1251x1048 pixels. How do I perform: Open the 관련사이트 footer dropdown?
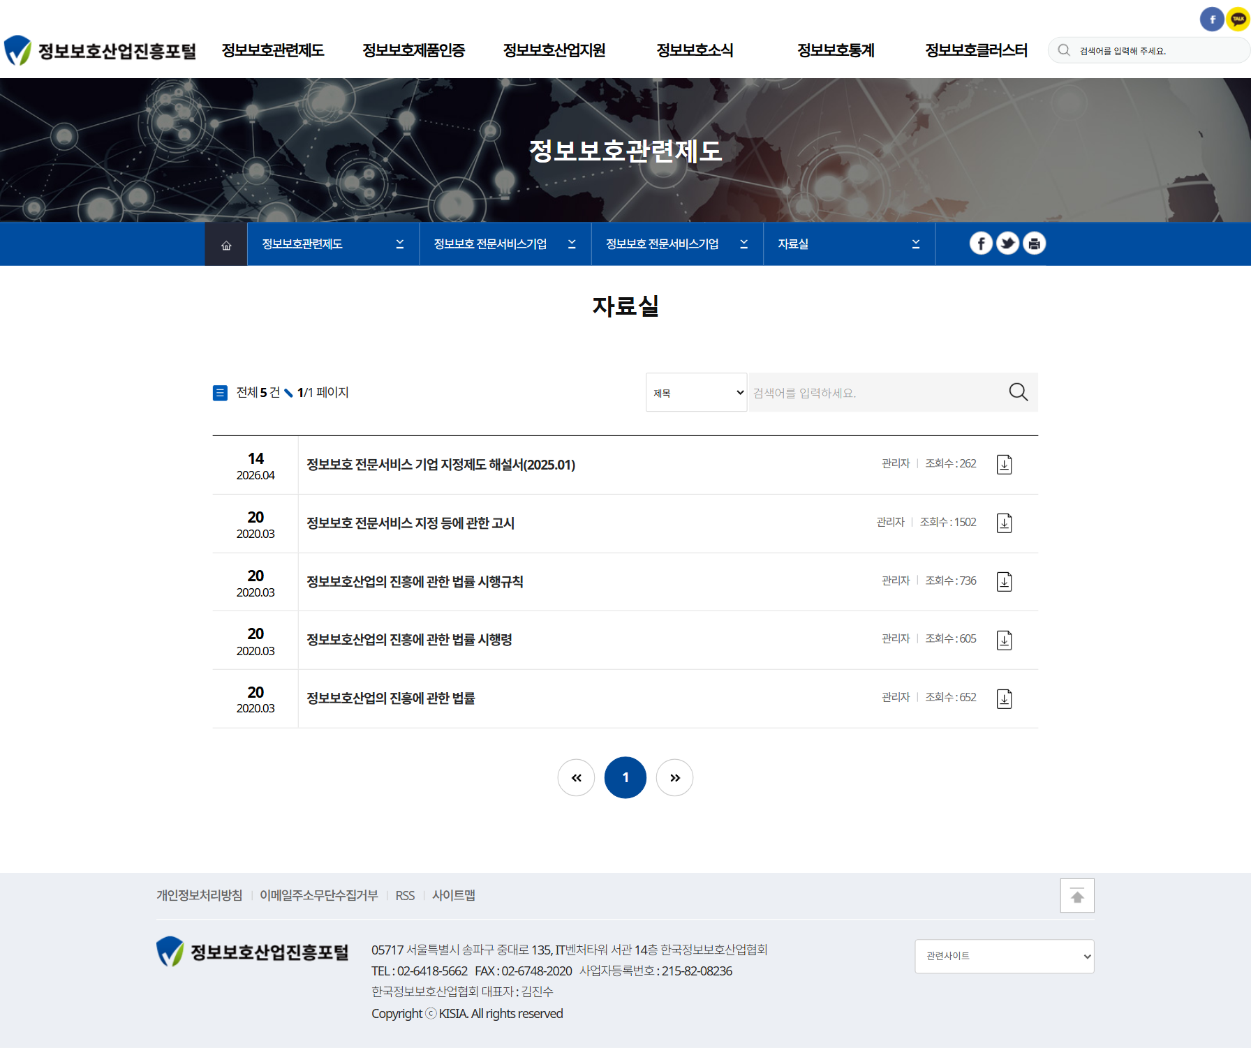(x=1005, y=956)
